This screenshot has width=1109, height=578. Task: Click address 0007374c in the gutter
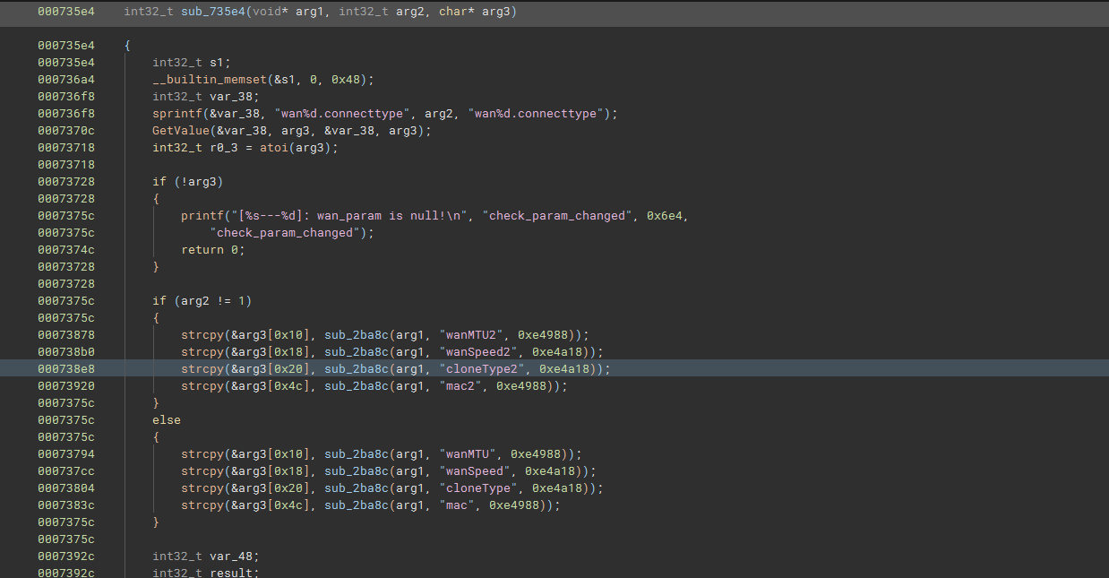tap(66, 249)
